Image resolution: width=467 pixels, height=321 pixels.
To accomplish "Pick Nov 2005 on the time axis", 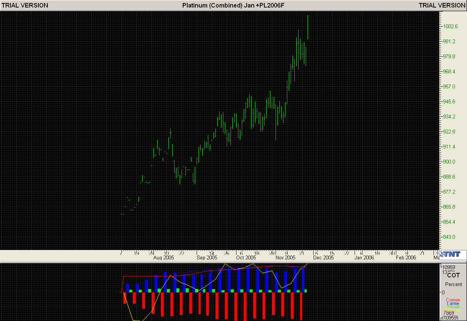I will [285, 258].
